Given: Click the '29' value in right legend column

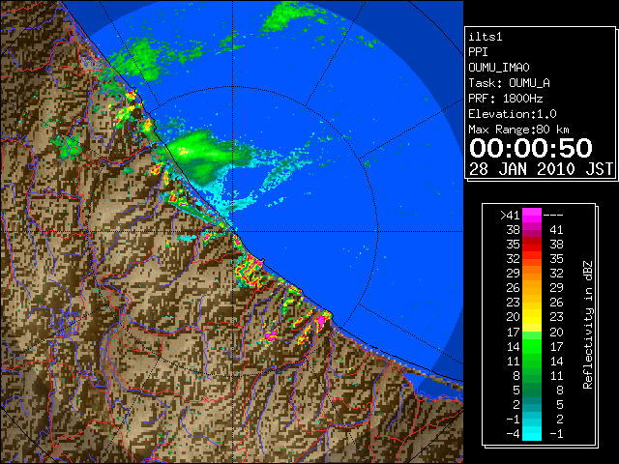Looking at the screenshot, I should point(556,288).
